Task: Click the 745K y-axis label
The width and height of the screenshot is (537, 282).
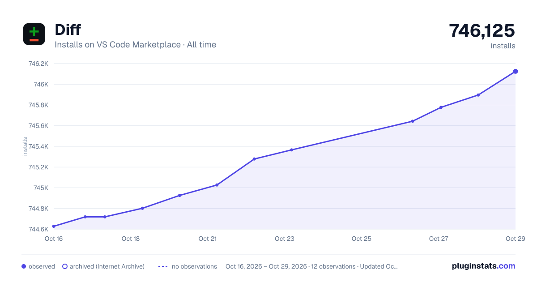Action: pyautogui.click(x=41, y=188)
